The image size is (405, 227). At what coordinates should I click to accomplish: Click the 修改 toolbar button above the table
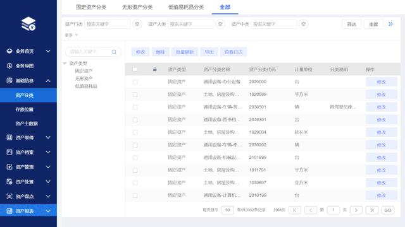(140, 52)
